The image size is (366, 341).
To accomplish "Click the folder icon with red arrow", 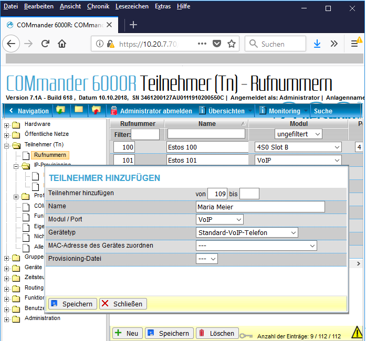I will tap(96, 110).
